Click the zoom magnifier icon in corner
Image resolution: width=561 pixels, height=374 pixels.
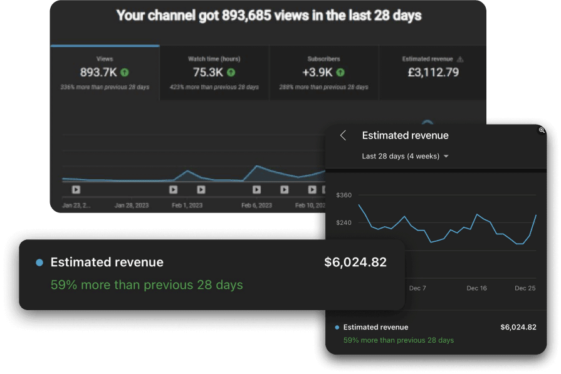542,130
